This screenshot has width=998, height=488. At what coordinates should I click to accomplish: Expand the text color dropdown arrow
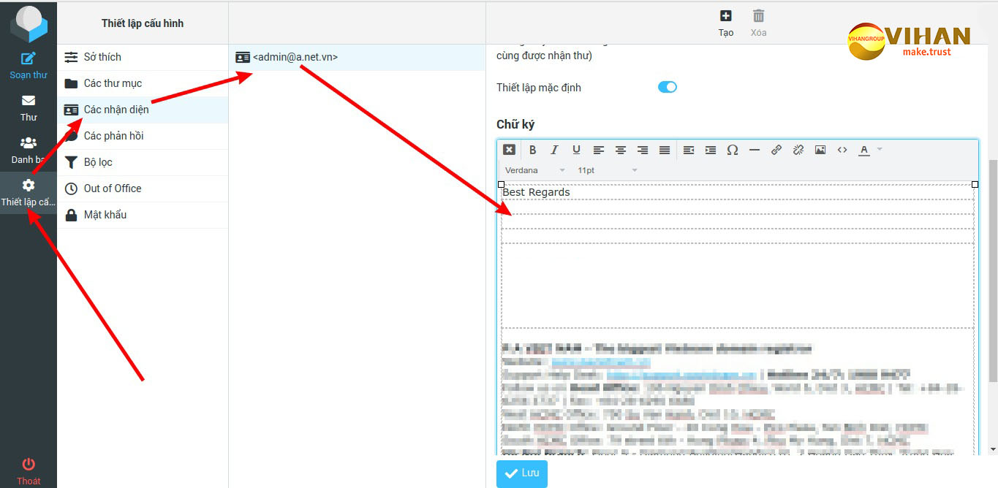(880, 150)
